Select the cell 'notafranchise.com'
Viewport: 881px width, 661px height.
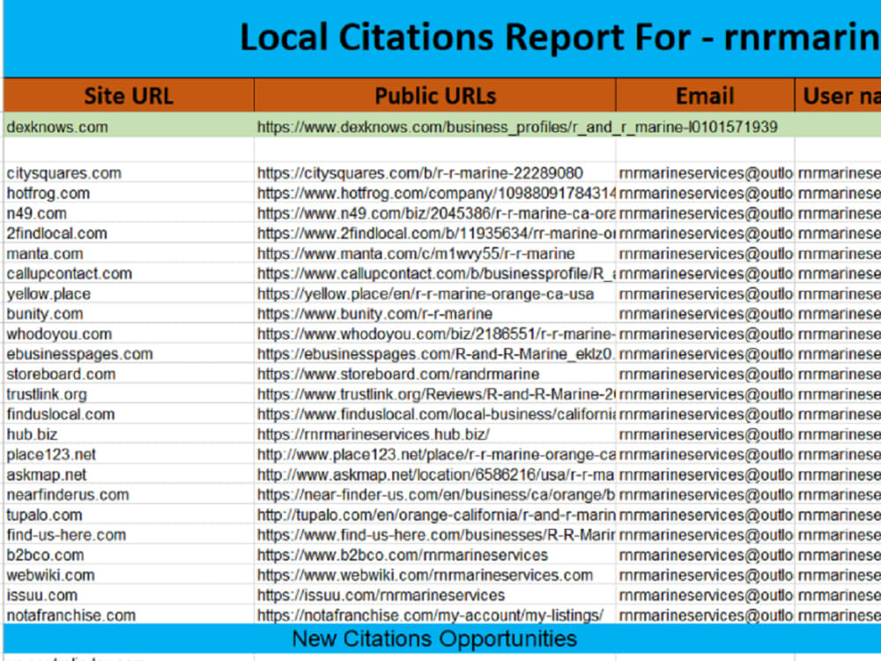click(129, 615)
